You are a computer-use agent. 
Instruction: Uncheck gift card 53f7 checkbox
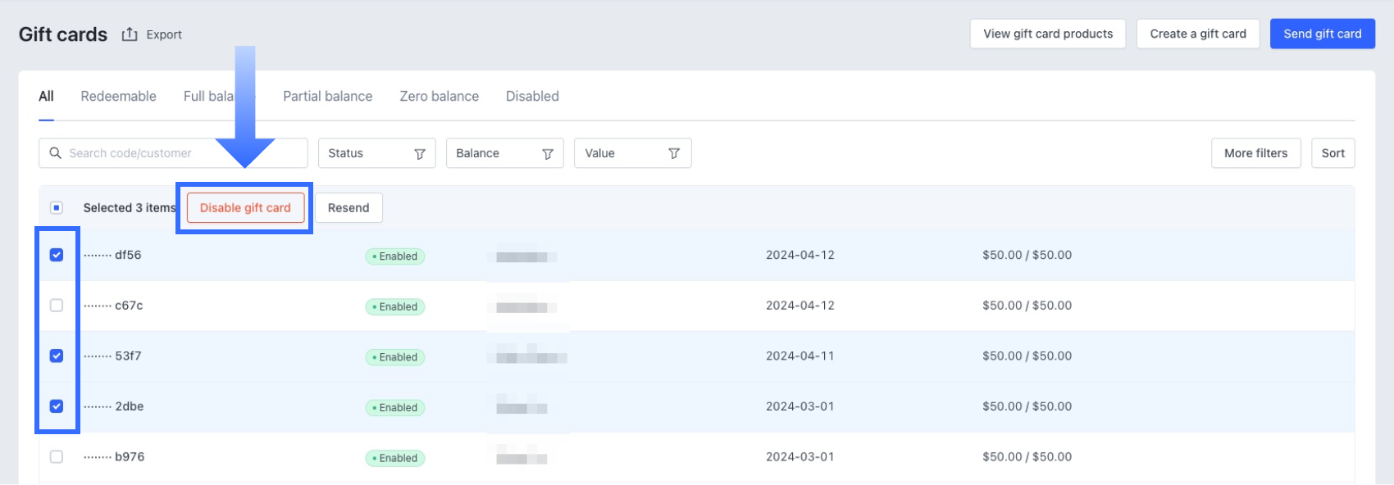point(57,356)
